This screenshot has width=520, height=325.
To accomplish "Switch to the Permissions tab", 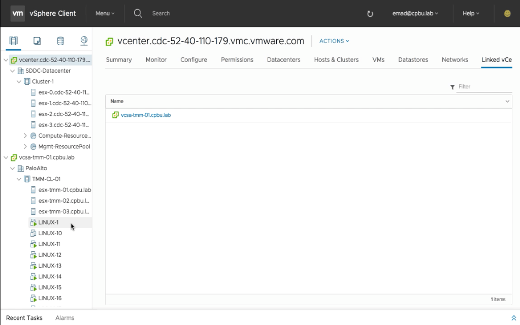I will (x=237, y=60).
